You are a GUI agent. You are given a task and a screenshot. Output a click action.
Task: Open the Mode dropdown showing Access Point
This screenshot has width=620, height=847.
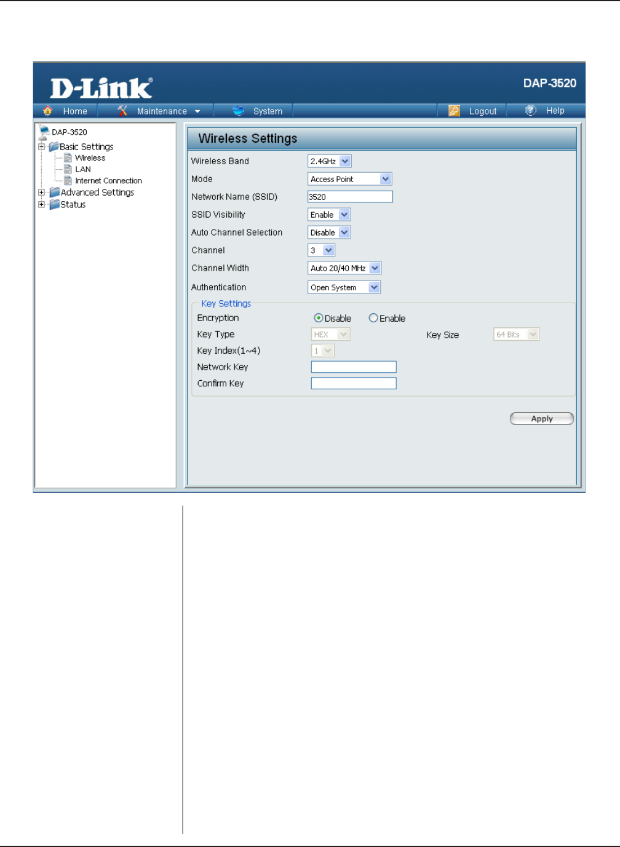point(349,179)
